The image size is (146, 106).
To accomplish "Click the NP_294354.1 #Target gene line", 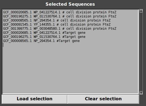I will click(x=41, y=41).
